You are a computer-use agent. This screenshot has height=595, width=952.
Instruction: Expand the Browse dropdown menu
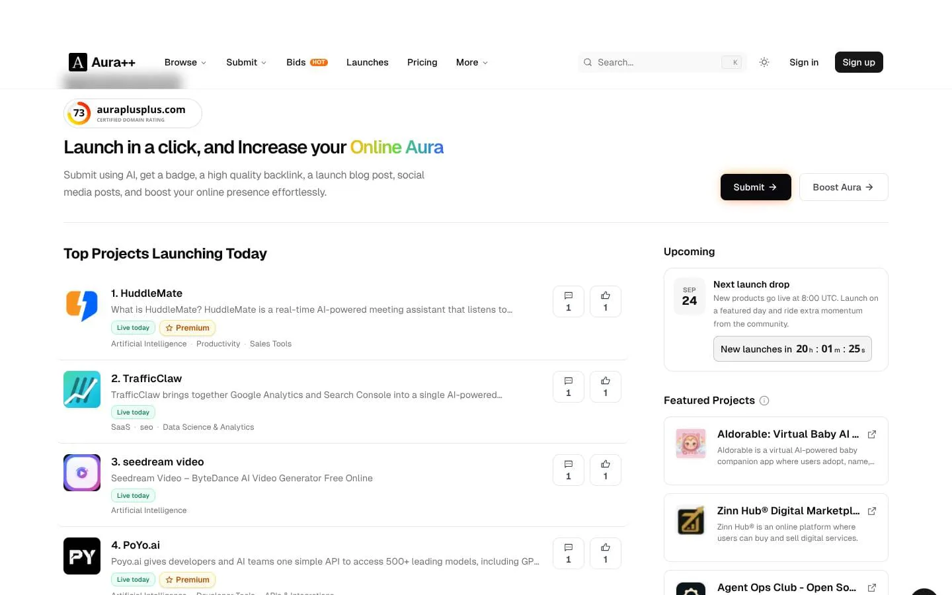185,62
